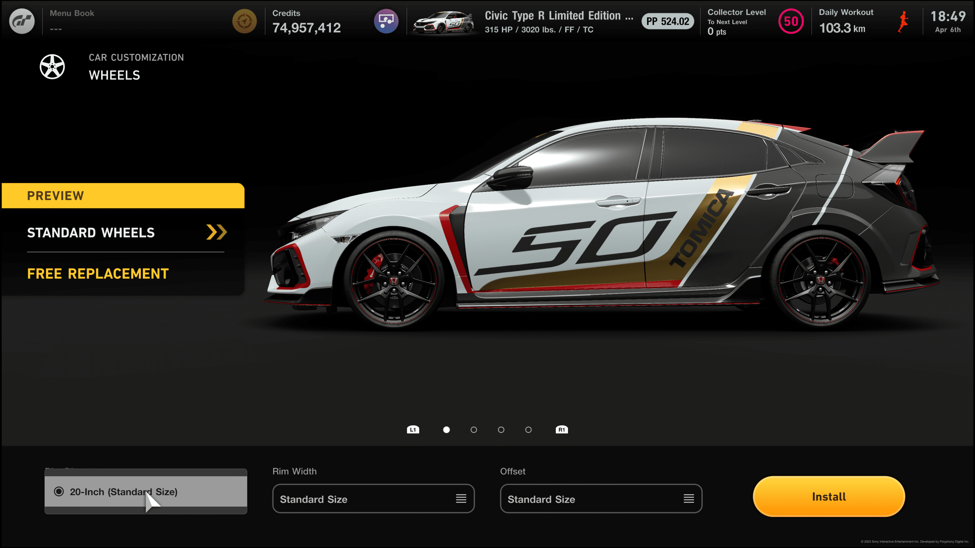Open the STANDARD WHEELS menu entry
Screen dimensions: 975x548
126,232
